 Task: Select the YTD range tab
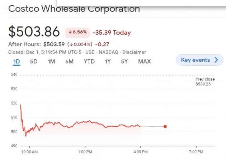click(x=89, y=61)
